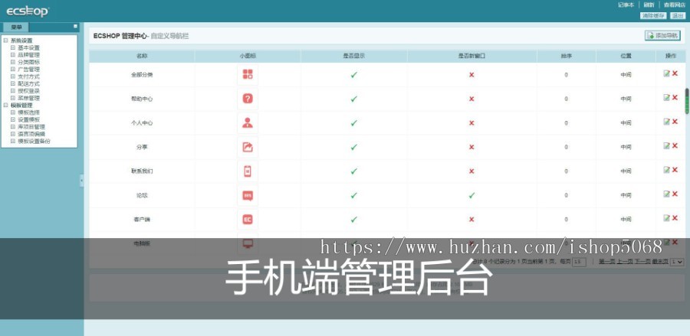690x336 pixels.
Task: Open the 查看网店 link
Action: point(675,5)
